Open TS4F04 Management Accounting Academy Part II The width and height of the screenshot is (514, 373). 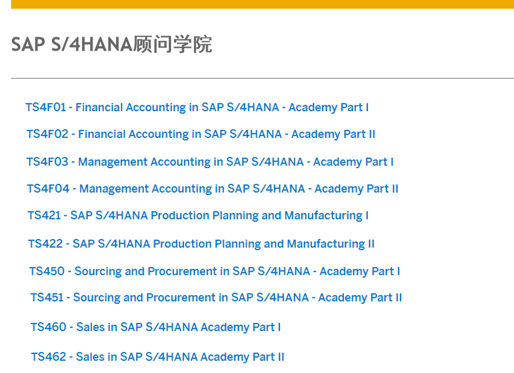coord(212,189)
